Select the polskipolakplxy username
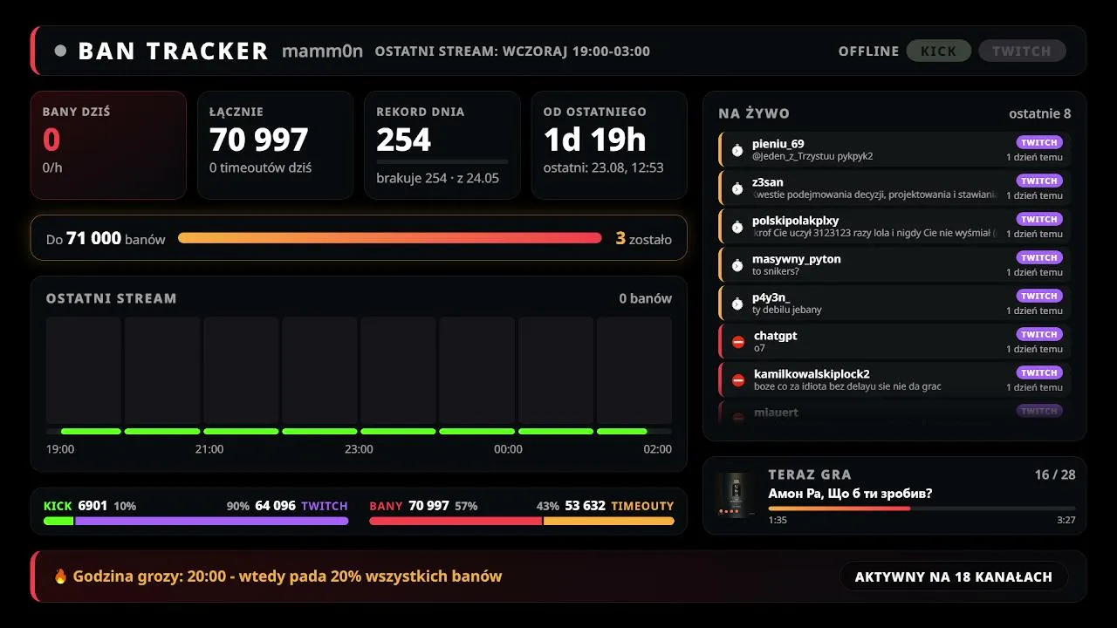1117x628 pixels. pos(796,221)
